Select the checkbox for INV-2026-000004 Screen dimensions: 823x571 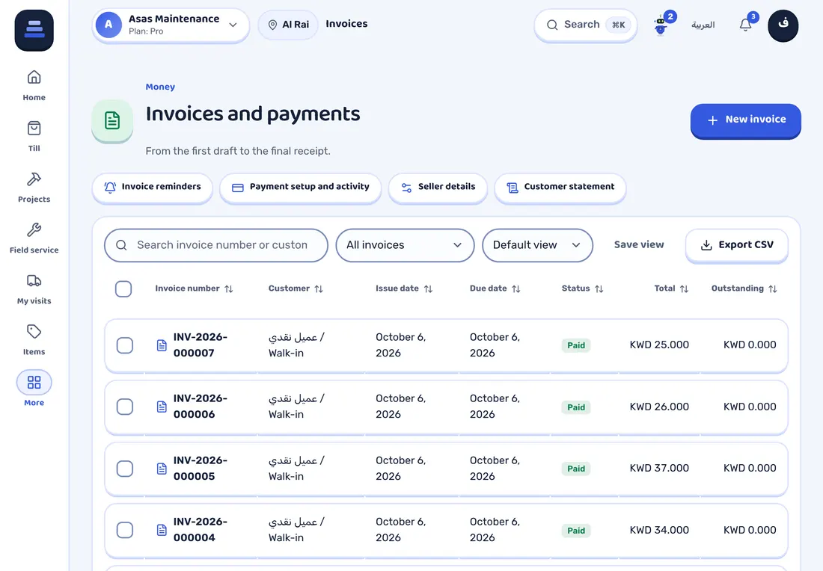124,530
